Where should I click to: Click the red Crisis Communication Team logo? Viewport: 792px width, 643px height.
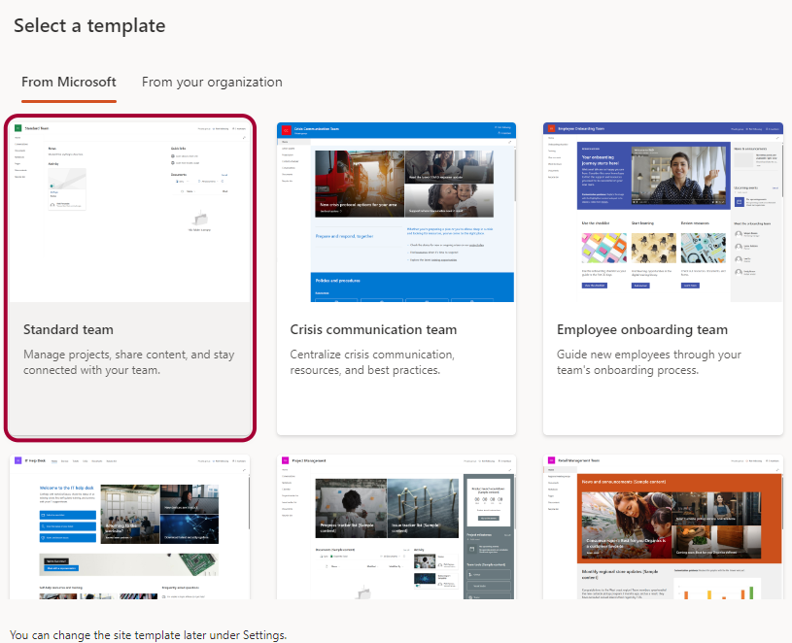285,130
